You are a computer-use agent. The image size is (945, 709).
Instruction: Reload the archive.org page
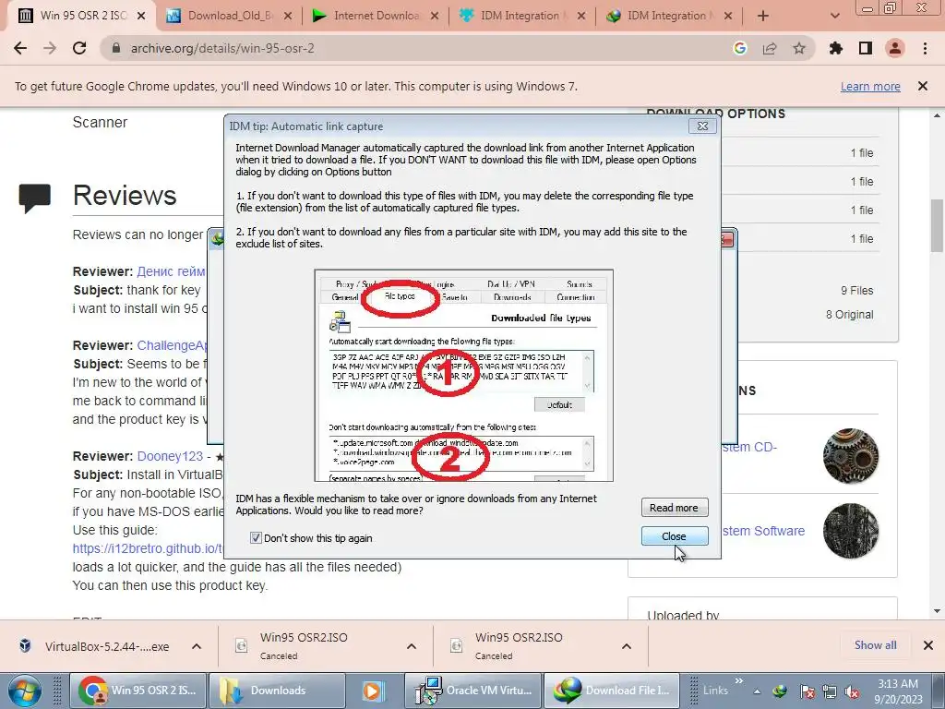click(79, 48)
